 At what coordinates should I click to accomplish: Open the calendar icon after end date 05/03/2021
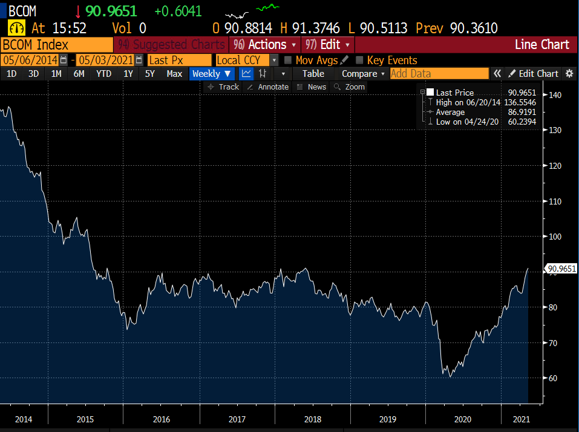click(139, 60)
